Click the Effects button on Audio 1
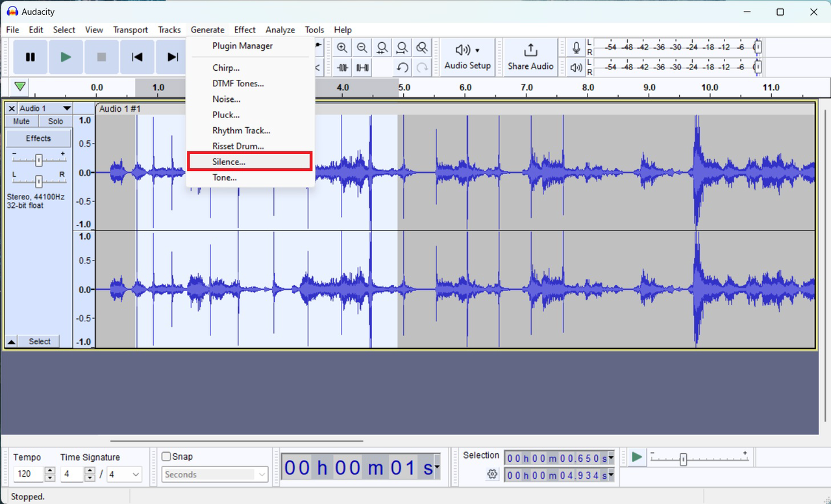The height and width of the screenshot is (504, 831). (38, 138)
